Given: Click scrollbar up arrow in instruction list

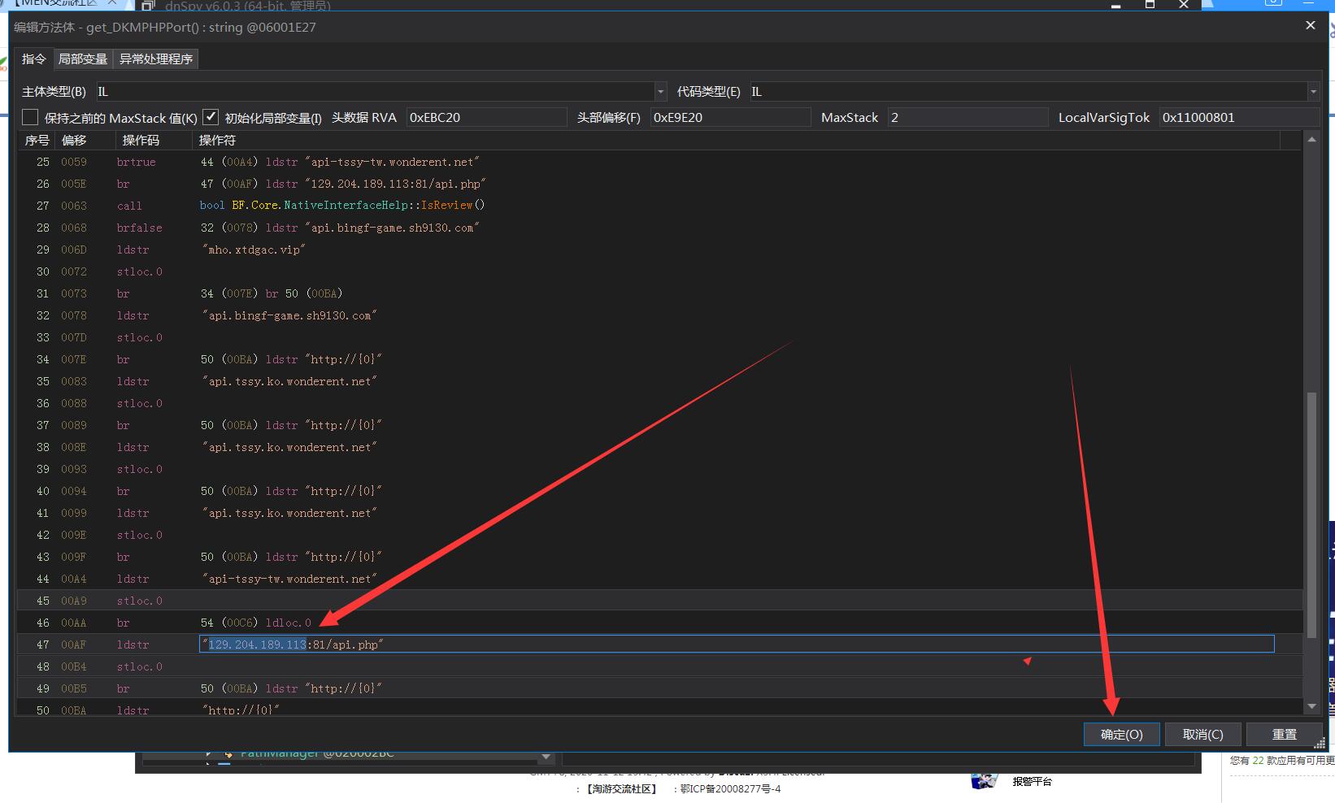Looking at the screenshot, I should pos(1311,140).
